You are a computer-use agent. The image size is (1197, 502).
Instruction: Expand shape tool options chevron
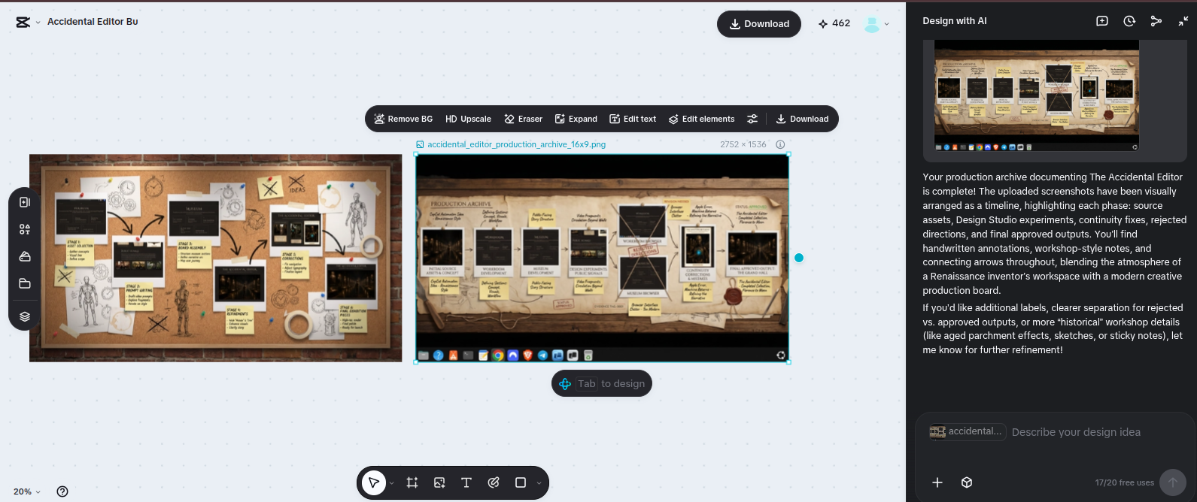[539, 483]
